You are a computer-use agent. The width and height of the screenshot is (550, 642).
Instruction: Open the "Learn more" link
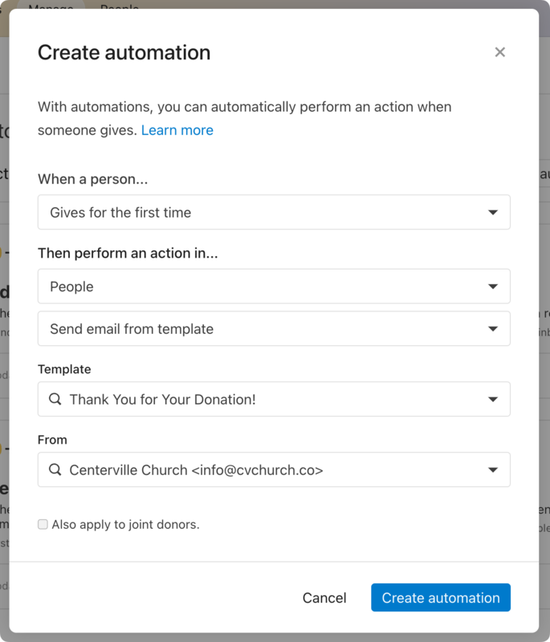177,129
